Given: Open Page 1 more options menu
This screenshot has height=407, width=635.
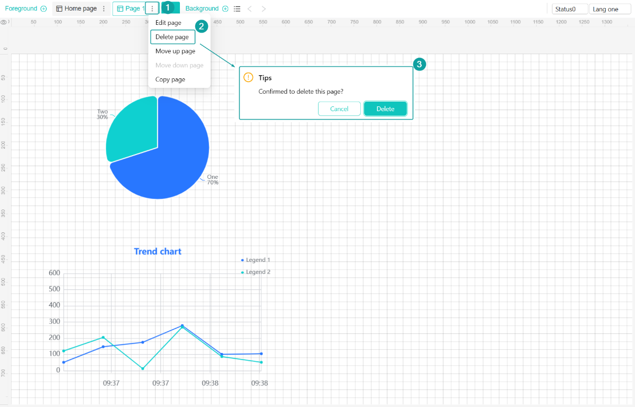Looking at the screenshot, I should pyautogui.click(x=152, y=9).
